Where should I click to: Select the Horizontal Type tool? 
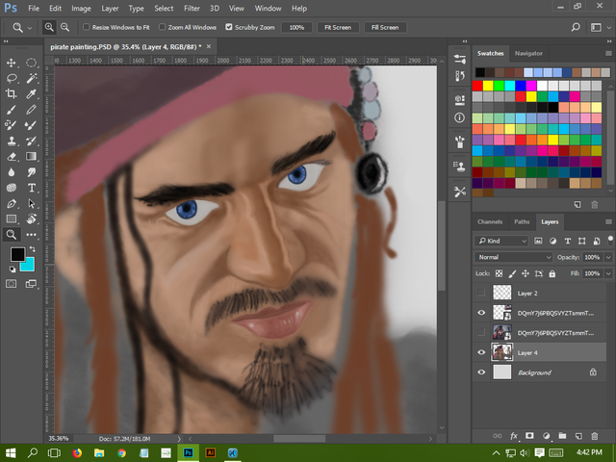coord(32,187)
